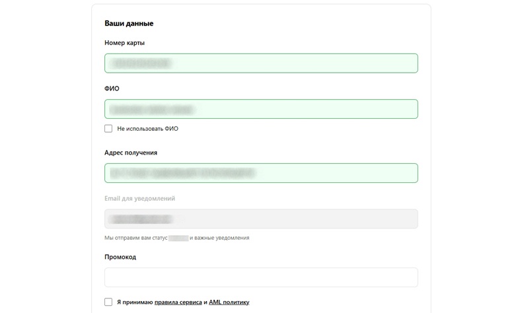Viewport: 512px width, 313px height.
Task: Click the Адрес получения label
Action: pos(131,153)
